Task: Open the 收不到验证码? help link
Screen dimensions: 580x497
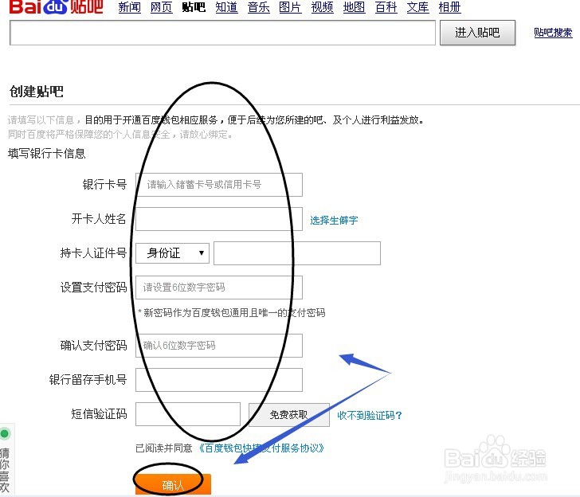Action: [x=370, y=415]
